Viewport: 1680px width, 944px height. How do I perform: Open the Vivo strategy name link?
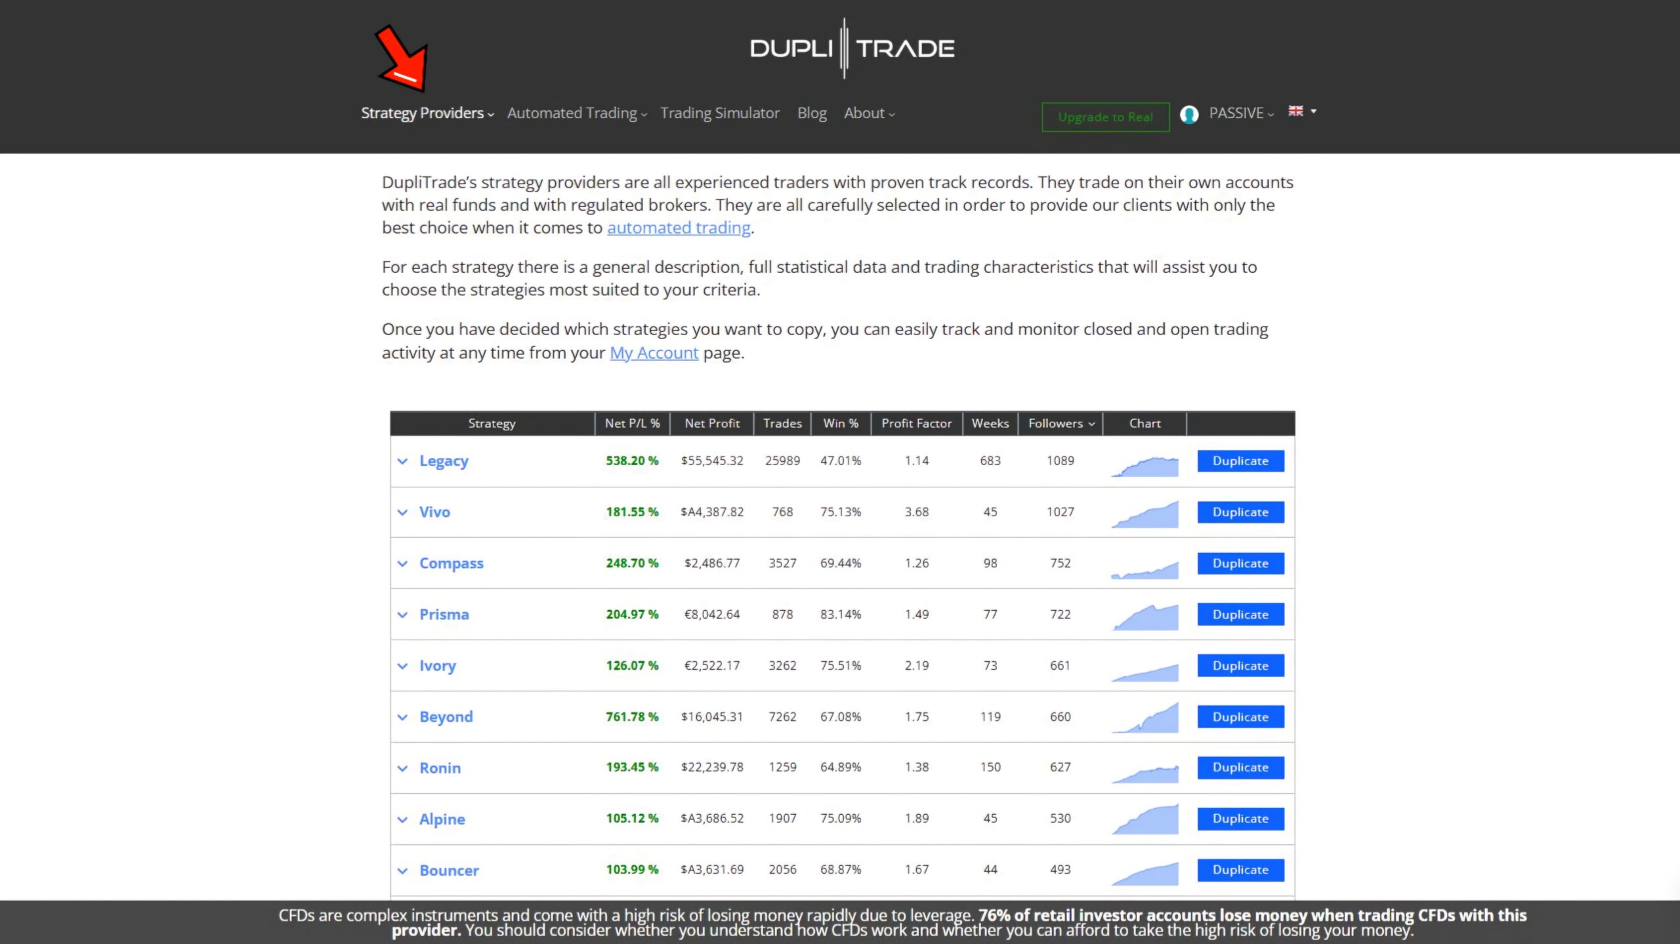coord(434,512)
